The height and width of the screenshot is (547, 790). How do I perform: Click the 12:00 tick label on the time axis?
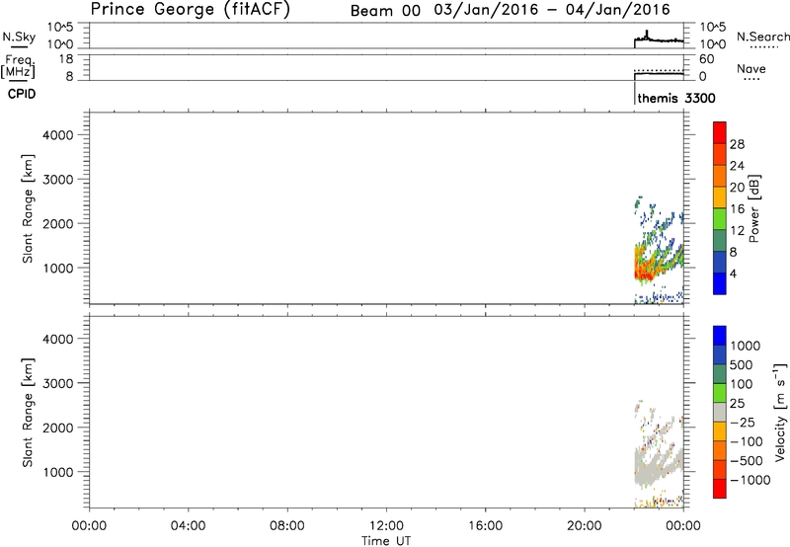(x=386, y=526)
